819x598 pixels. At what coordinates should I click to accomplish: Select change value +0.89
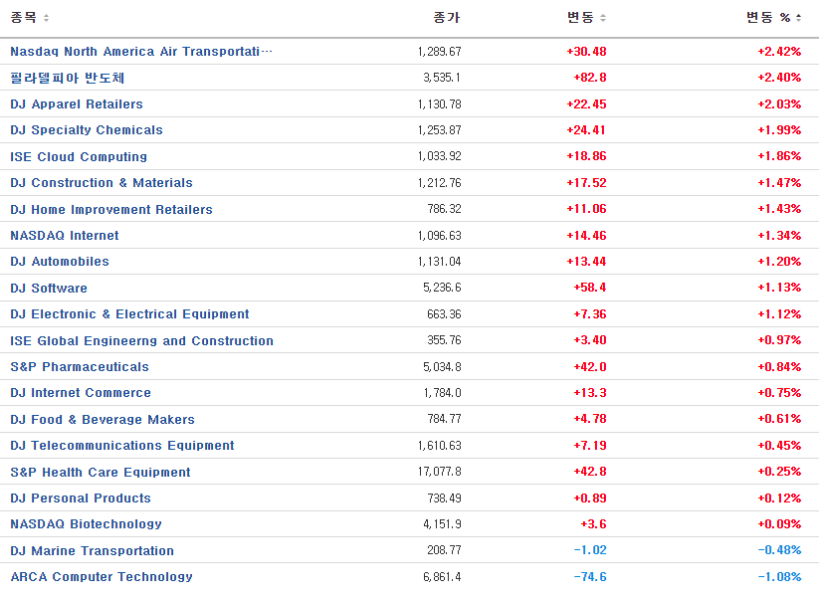coord(590,498)
